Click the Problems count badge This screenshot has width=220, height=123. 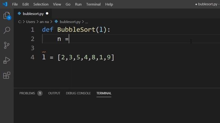pyautogui.click(x=40, y=93)
